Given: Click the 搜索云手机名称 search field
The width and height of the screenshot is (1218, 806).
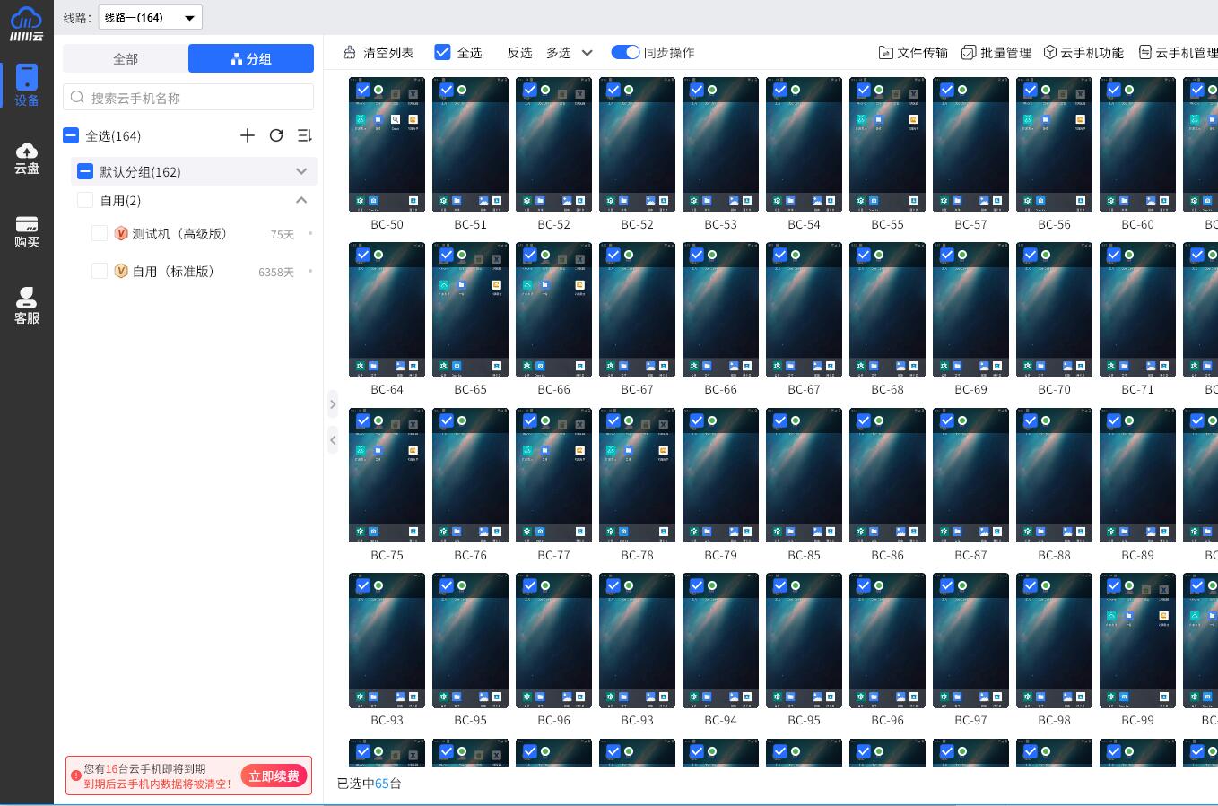Looking at the screenshot, I should click(x=188, y=97).
